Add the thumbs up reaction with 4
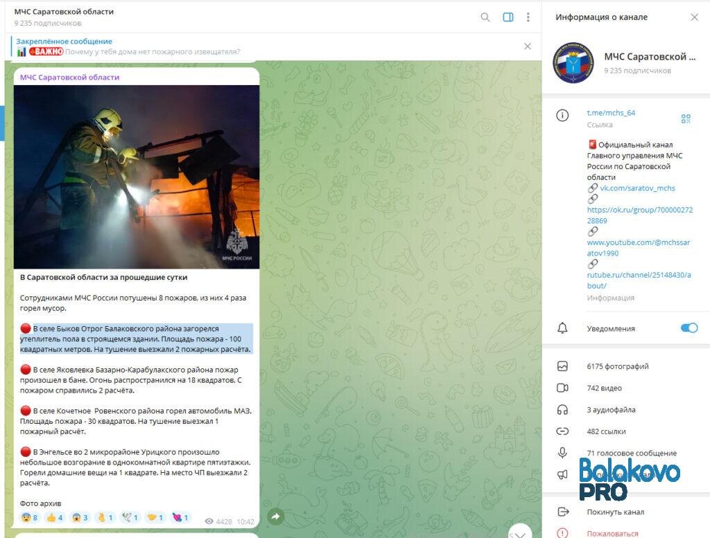Viewport: 710px width, 538px height. point(55,518)
